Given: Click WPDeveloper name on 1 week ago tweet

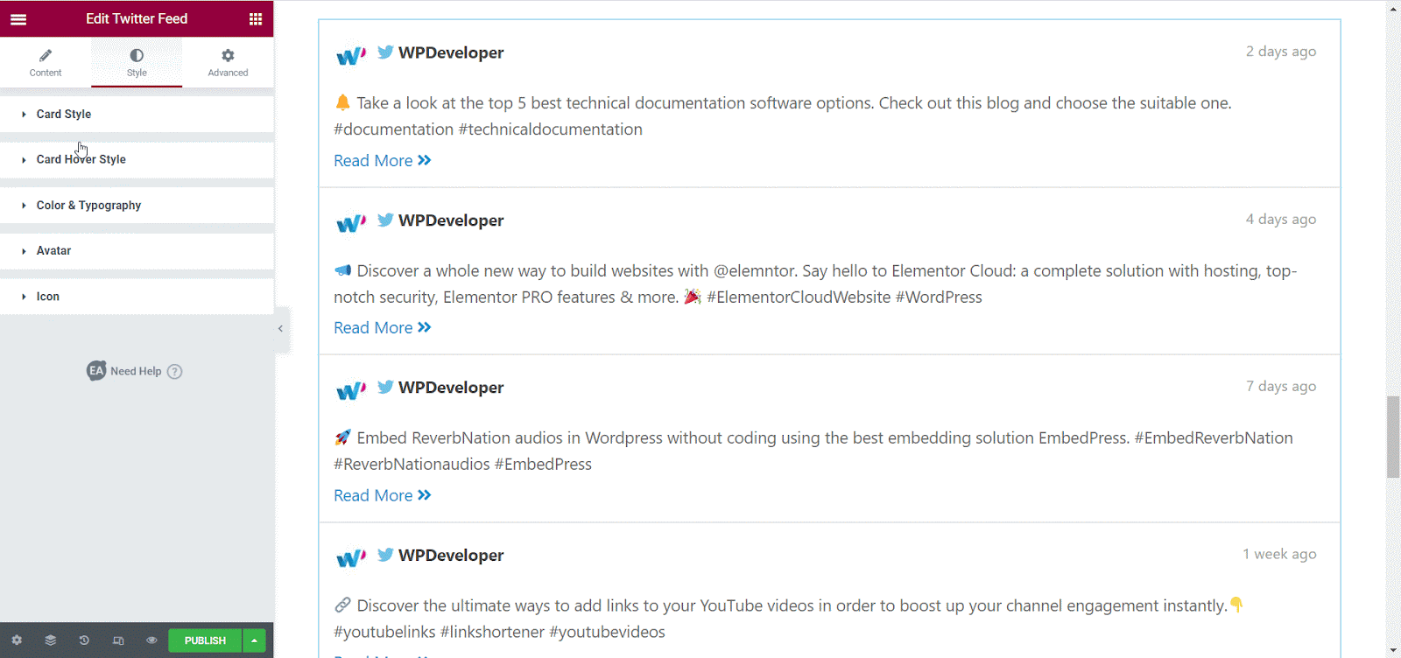Looking at the screenshot, I should click(451, 556).
